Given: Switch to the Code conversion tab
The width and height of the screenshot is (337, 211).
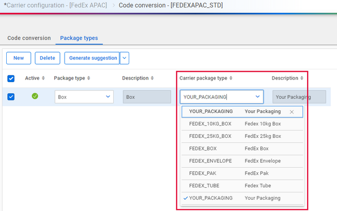Looking at the screenshot, I should pyautogui.click(x=29, y=38).
